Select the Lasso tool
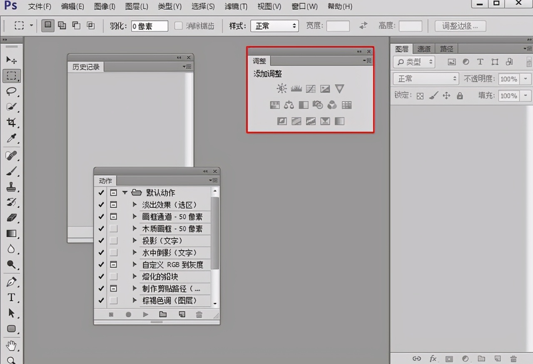 [x=11, y=91]
